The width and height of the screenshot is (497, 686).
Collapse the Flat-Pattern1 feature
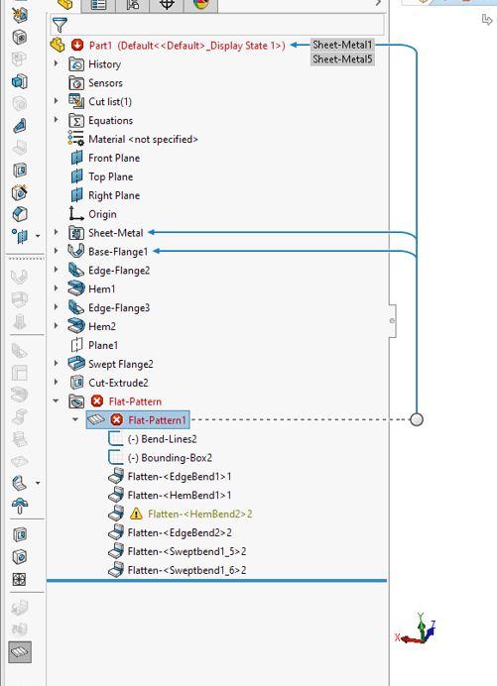pos(75,419)
